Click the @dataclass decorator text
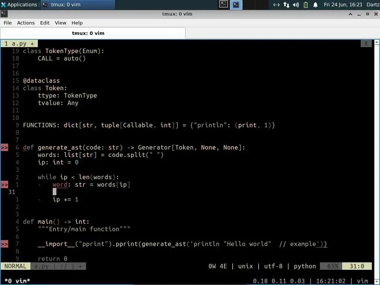The image size is (380, 285). pos(42,81)
